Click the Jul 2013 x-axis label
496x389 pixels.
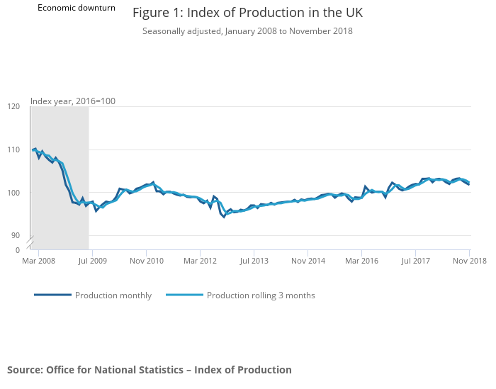tap(254, 261)
